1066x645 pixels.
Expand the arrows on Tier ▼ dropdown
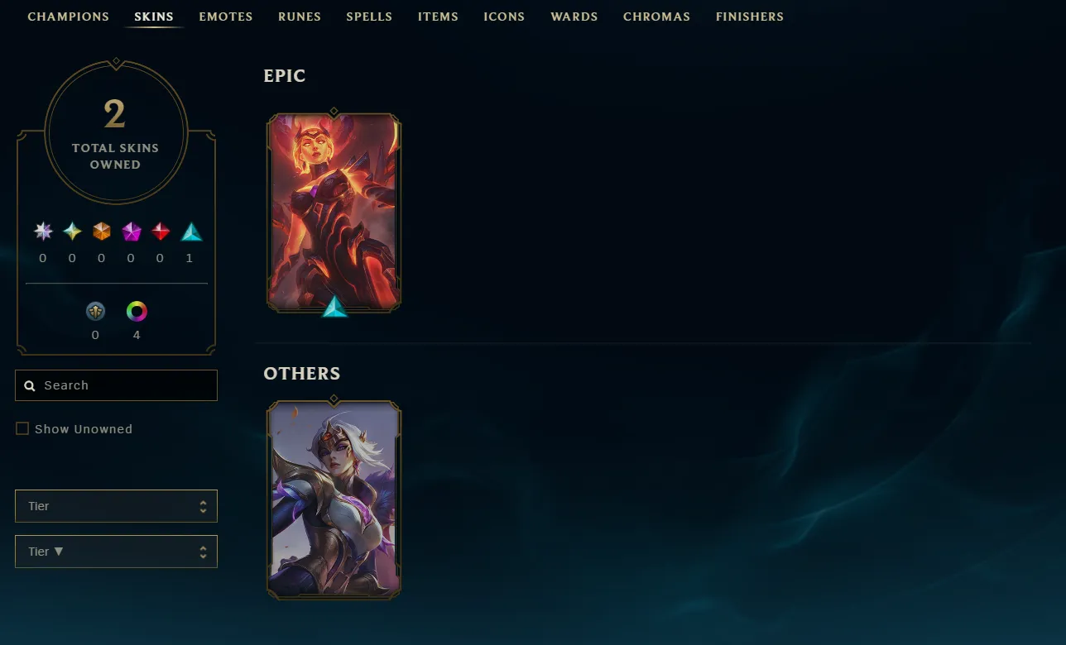tap(203, 552)
